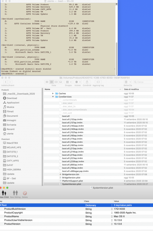Sort by Nome column header
153x231 pixels.
[x=83, y=89]
